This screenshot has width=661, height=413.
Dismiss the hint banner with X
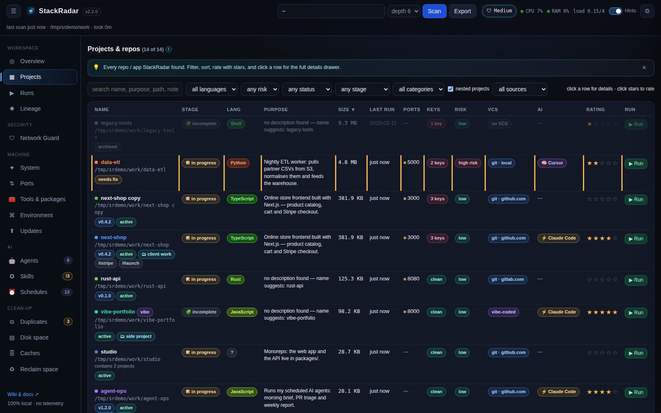tap(644, 67)
